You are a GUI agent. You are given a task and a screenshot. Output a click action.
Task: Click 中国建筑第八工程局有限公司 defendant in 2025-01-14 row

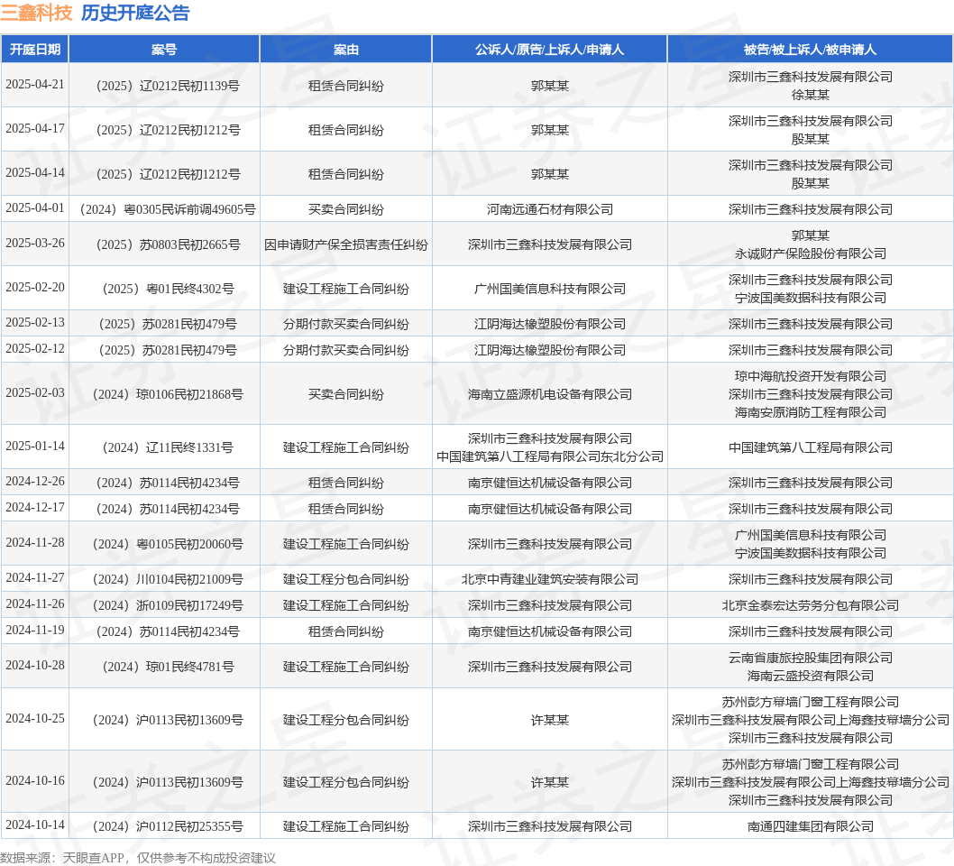810,447
